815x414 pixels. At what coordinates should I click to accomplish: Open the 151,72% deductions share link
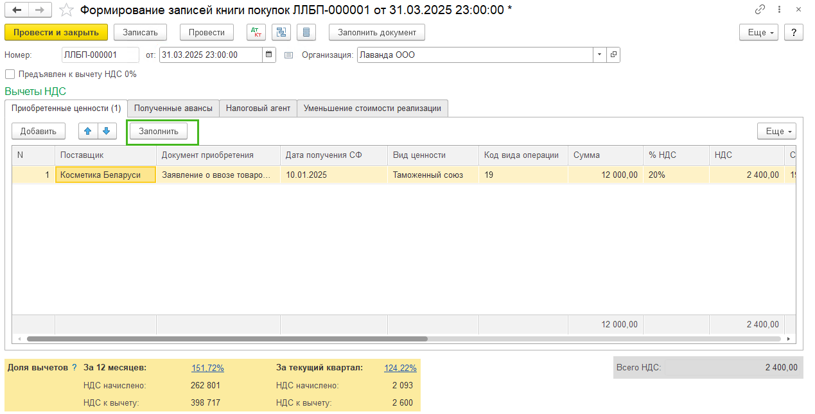[207, 368]
